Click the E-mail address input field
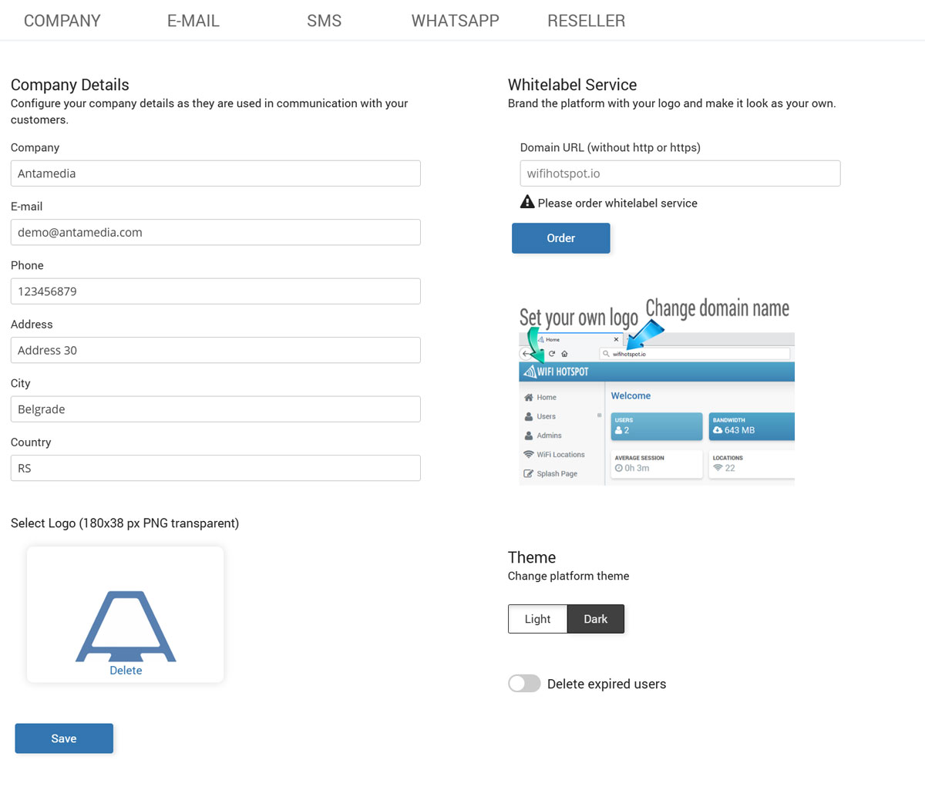 [215, 232]
